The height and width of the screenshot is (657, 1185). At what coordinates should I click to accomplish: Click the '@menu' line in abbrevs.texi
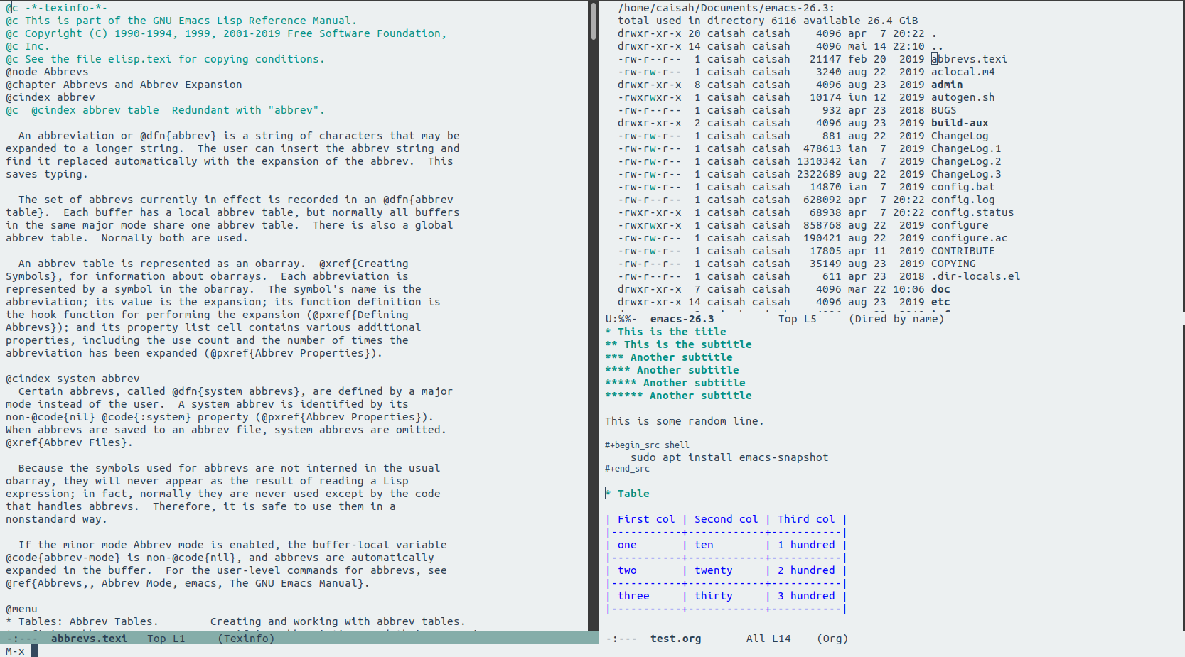click(x=21, y=609)
